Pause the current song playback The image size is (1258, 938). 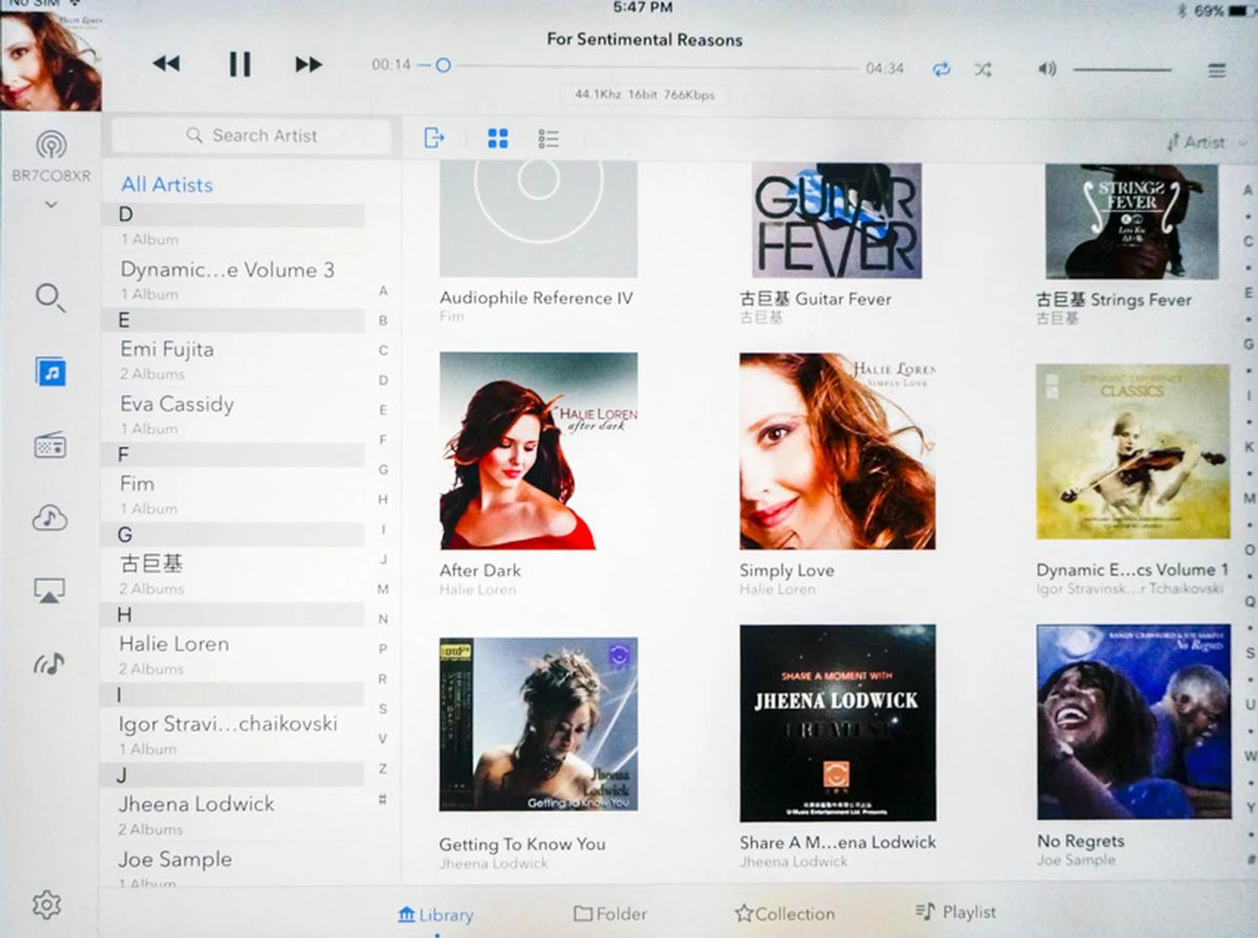click(x=239, y=65)
